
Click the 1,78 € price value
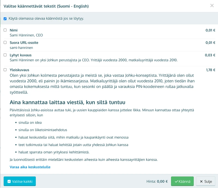tap(211, 70)
